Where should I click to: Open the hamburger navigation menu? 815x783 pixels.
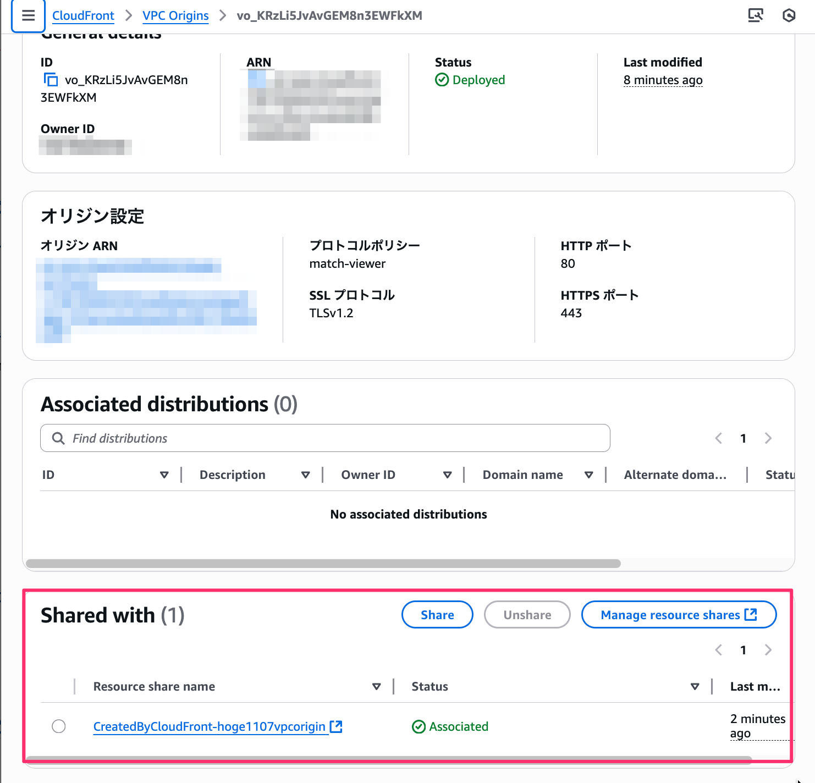28,16
